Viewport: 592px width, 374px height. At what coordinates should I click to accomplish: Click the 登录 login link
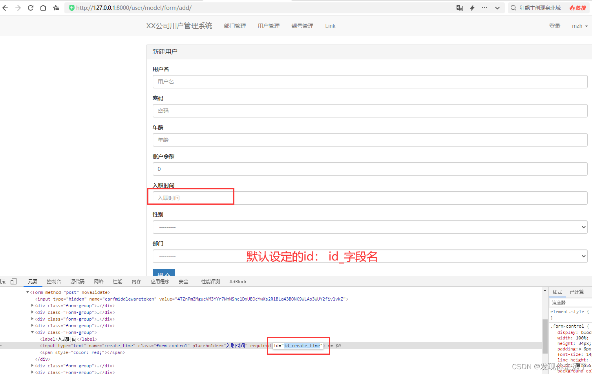(555, 26)
